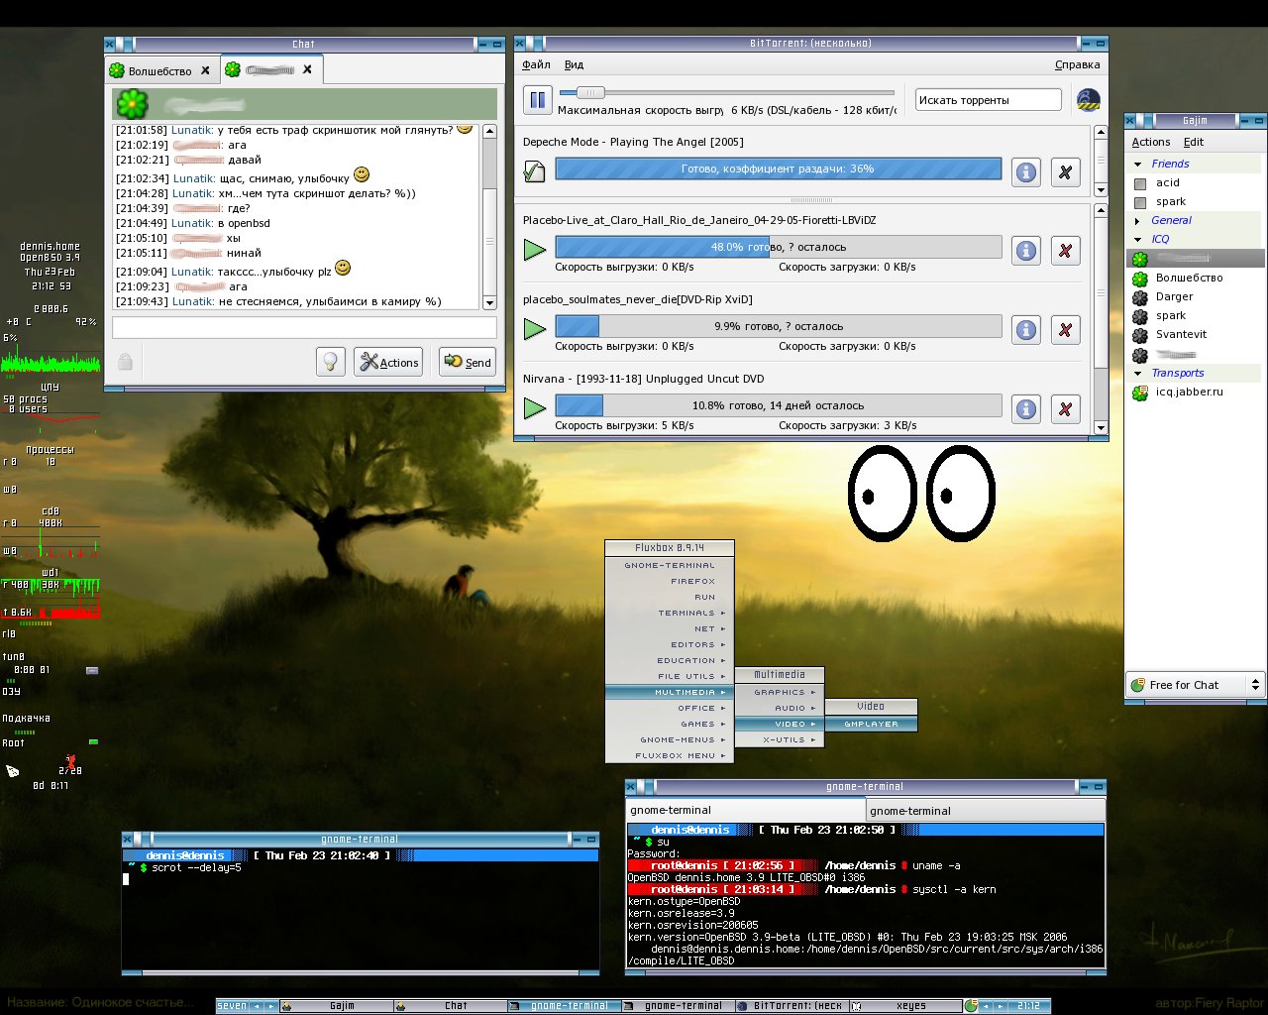Click the ICQ flower avatar in chat header

click(x=132, y=104)
